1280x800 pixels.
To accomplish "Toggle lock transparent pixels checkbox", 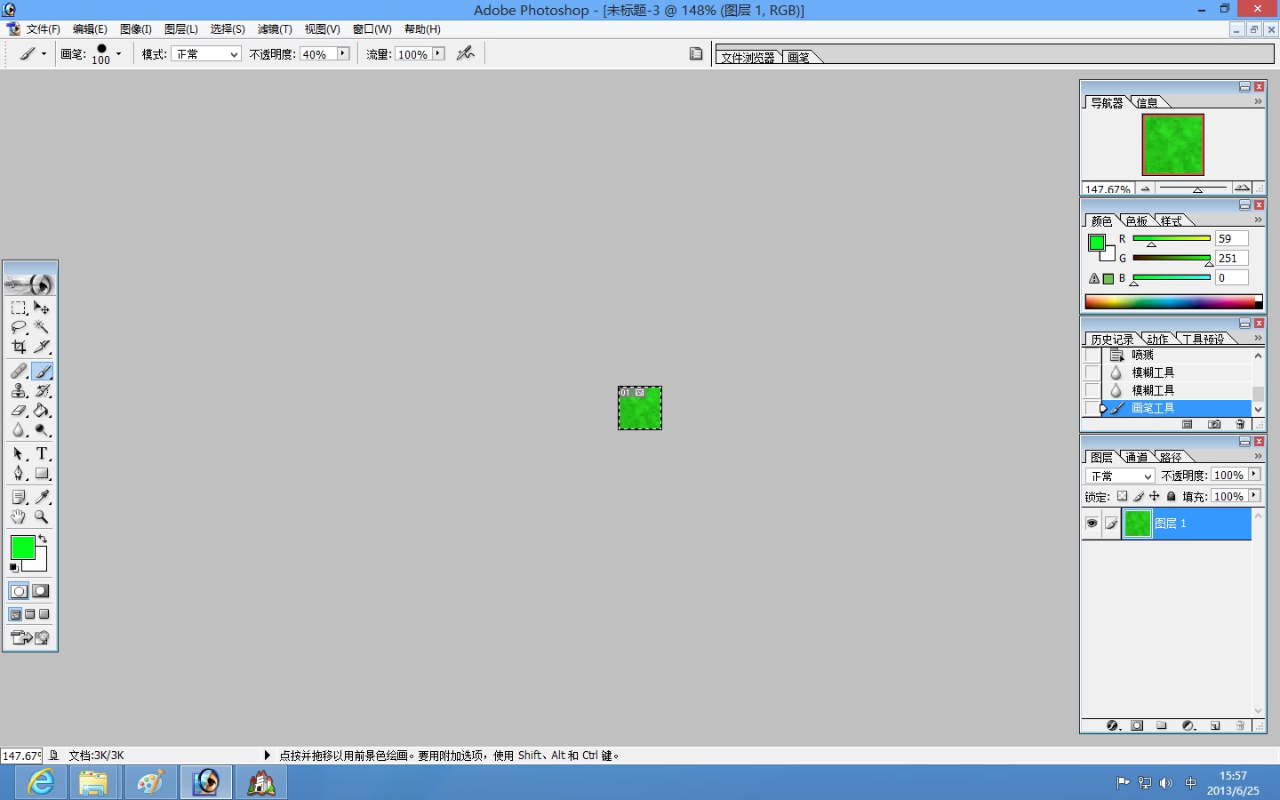I will coord(1122,496).
